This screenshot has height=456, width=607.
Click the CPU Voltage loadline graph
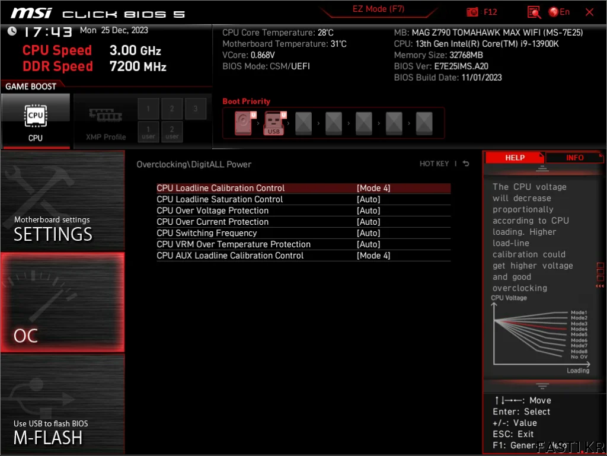(x=541, y=335)
